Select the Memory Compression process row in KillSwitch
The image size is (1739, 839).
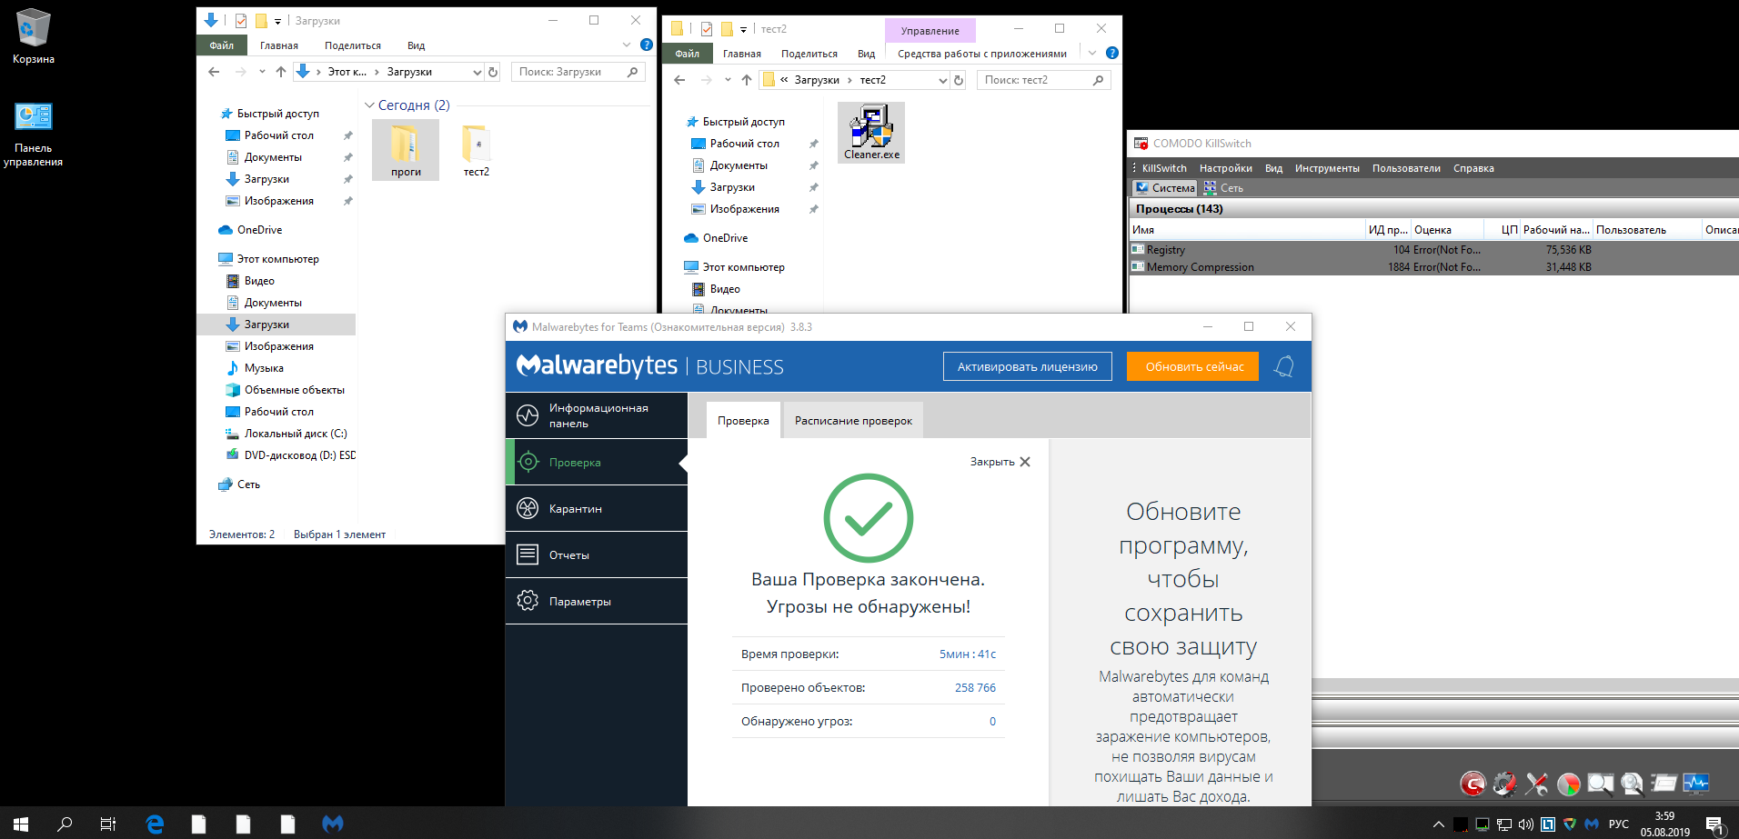click(x=1433, y=267)
